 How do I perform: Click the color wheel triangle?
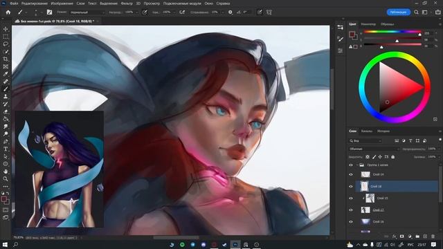coord(397,87)
